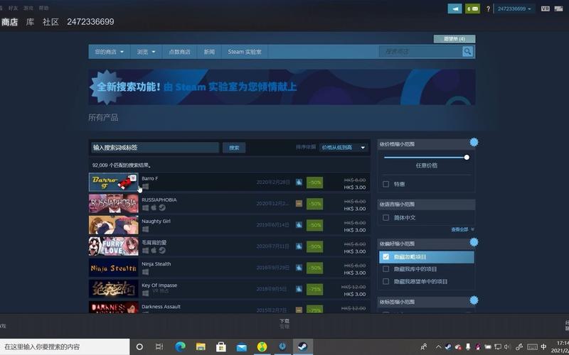
Task: Click the store search magnifier icon
Action: click(x=467, y=51)
